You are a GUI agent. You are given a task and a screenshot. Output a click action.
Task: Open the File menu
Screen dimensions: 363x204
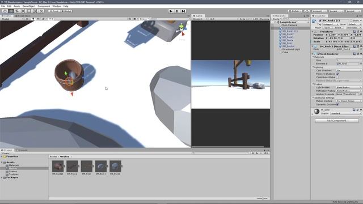click(x=3, y=6)
